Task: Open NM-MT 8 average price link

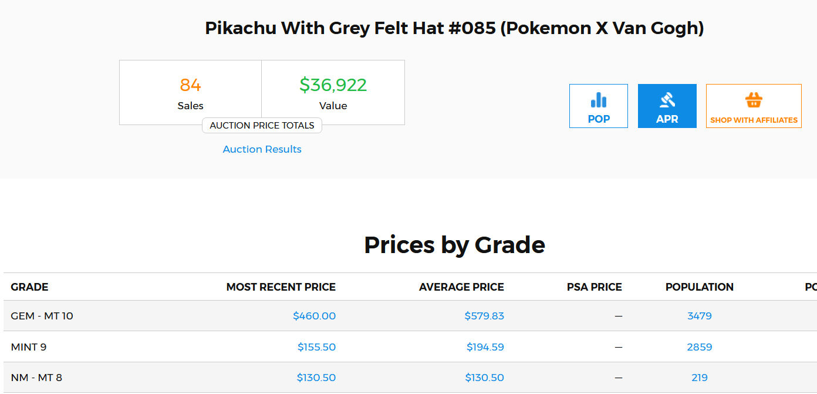Action: pyautogui.click(x=485, y=378)
